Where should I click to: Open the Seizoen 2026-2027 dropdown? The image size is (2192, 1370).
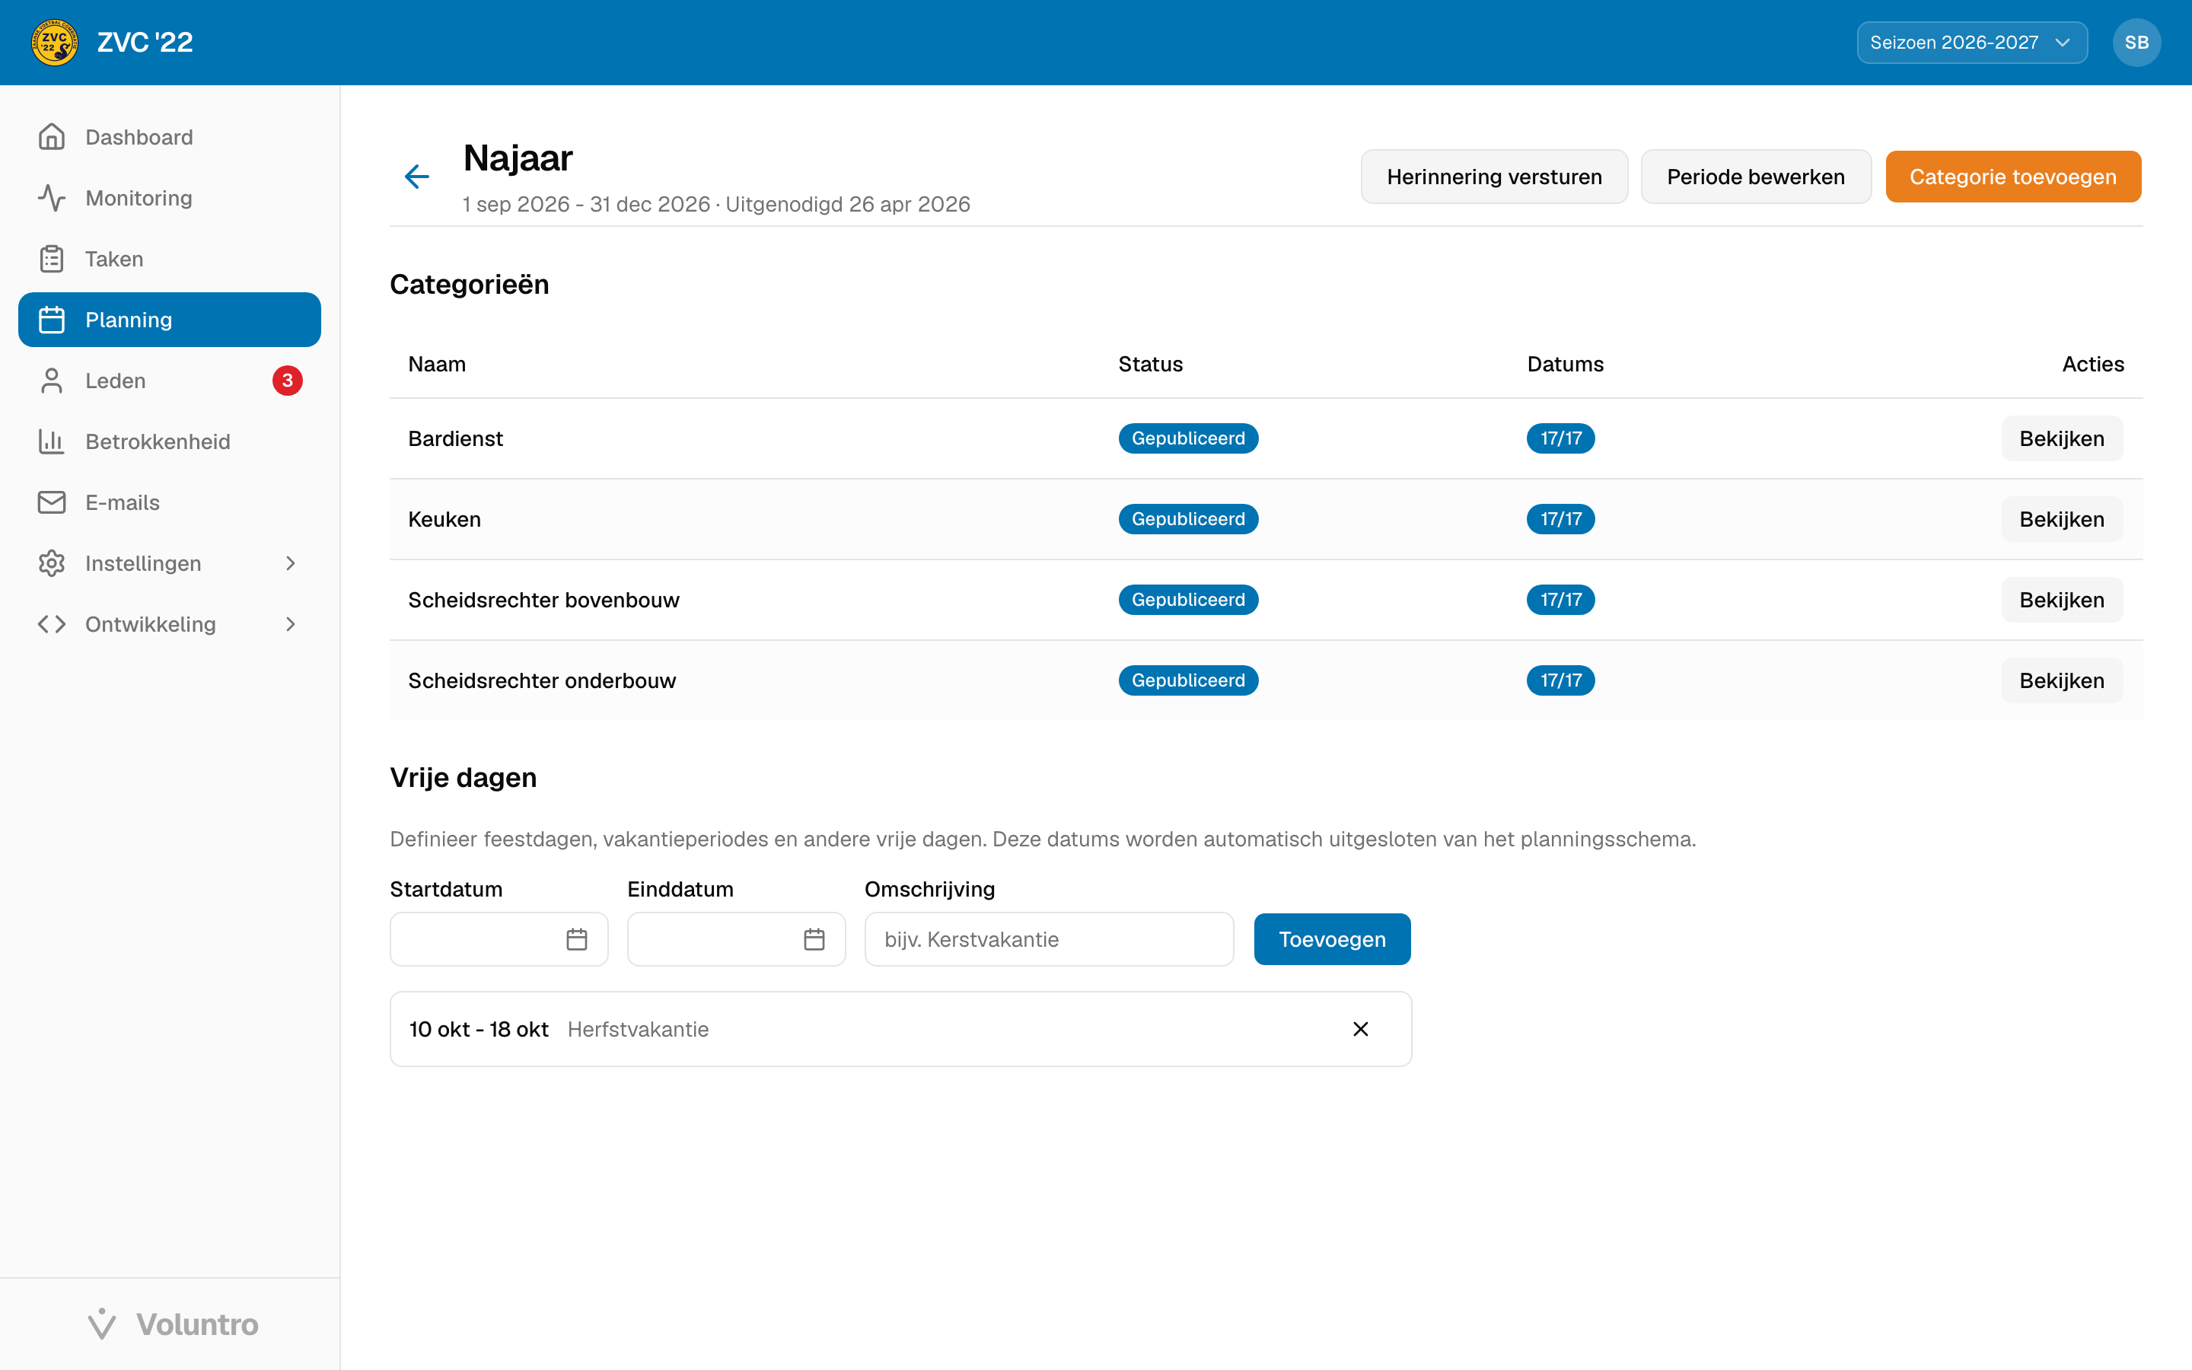point(1972,43)
